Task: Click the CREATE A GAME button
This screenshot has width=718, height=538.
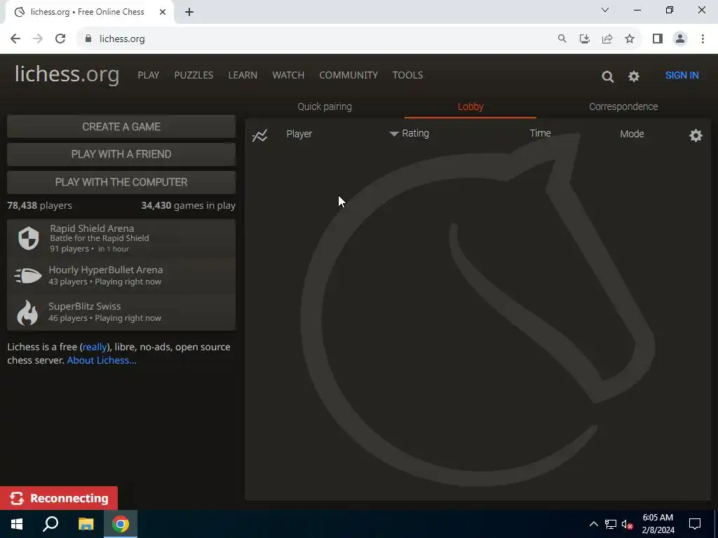Action: tap(121, 127)
